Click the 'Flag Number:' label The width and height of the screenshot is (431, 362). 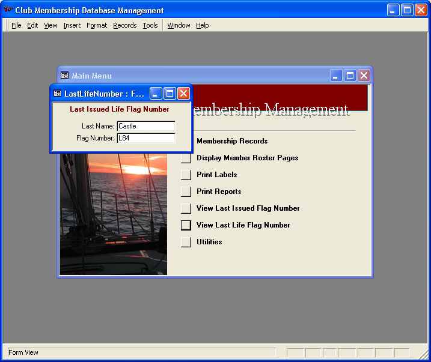point(95,138)
